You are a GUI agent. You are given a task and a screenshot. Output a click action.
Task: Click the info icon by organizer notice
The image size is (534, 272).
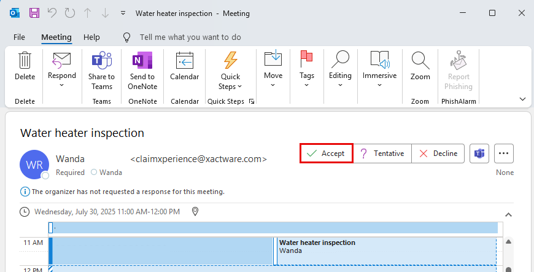pyautogui.click(x=25, y=192)
